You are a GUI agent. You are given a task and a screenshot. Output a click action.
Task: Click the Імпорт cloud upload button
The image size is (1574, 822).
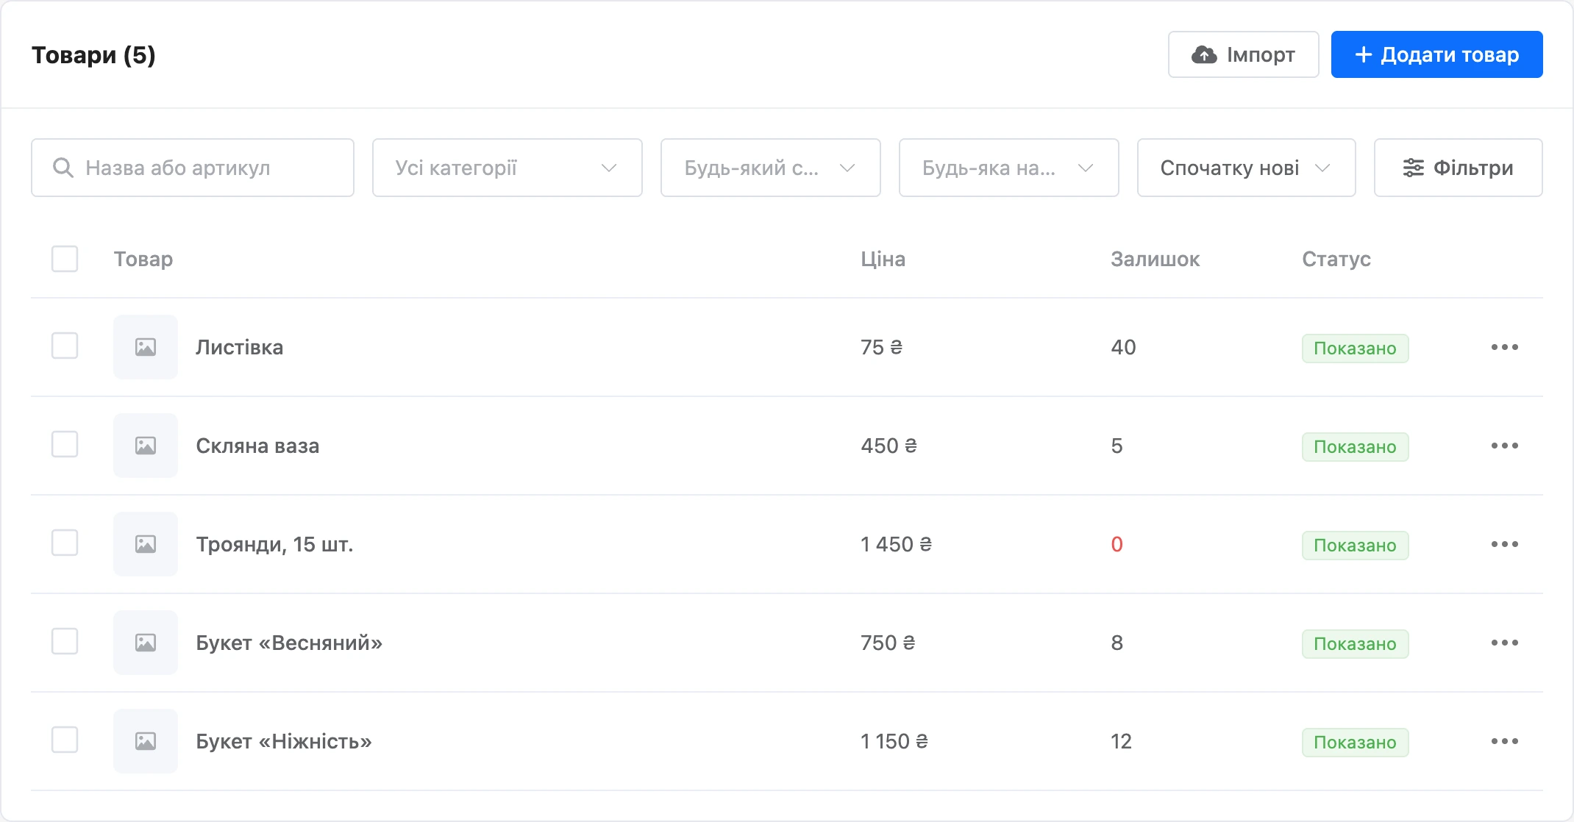pos(1243,54)
